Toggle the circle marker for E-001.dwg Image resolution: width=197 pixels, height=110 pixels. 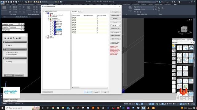coord(53,21)
